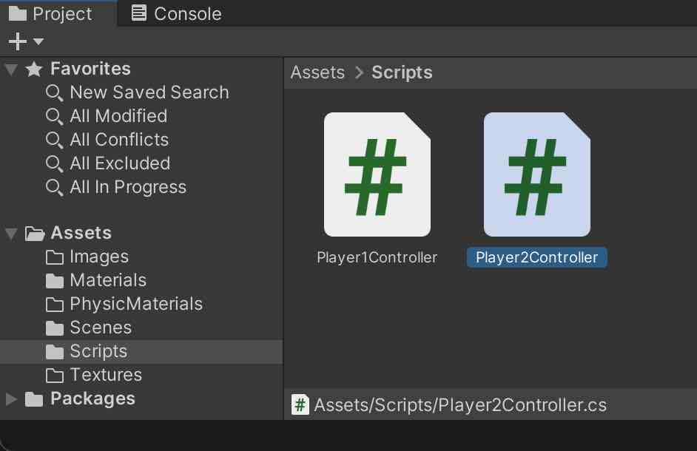Click script icon in bottom path bar

point(300,405)
